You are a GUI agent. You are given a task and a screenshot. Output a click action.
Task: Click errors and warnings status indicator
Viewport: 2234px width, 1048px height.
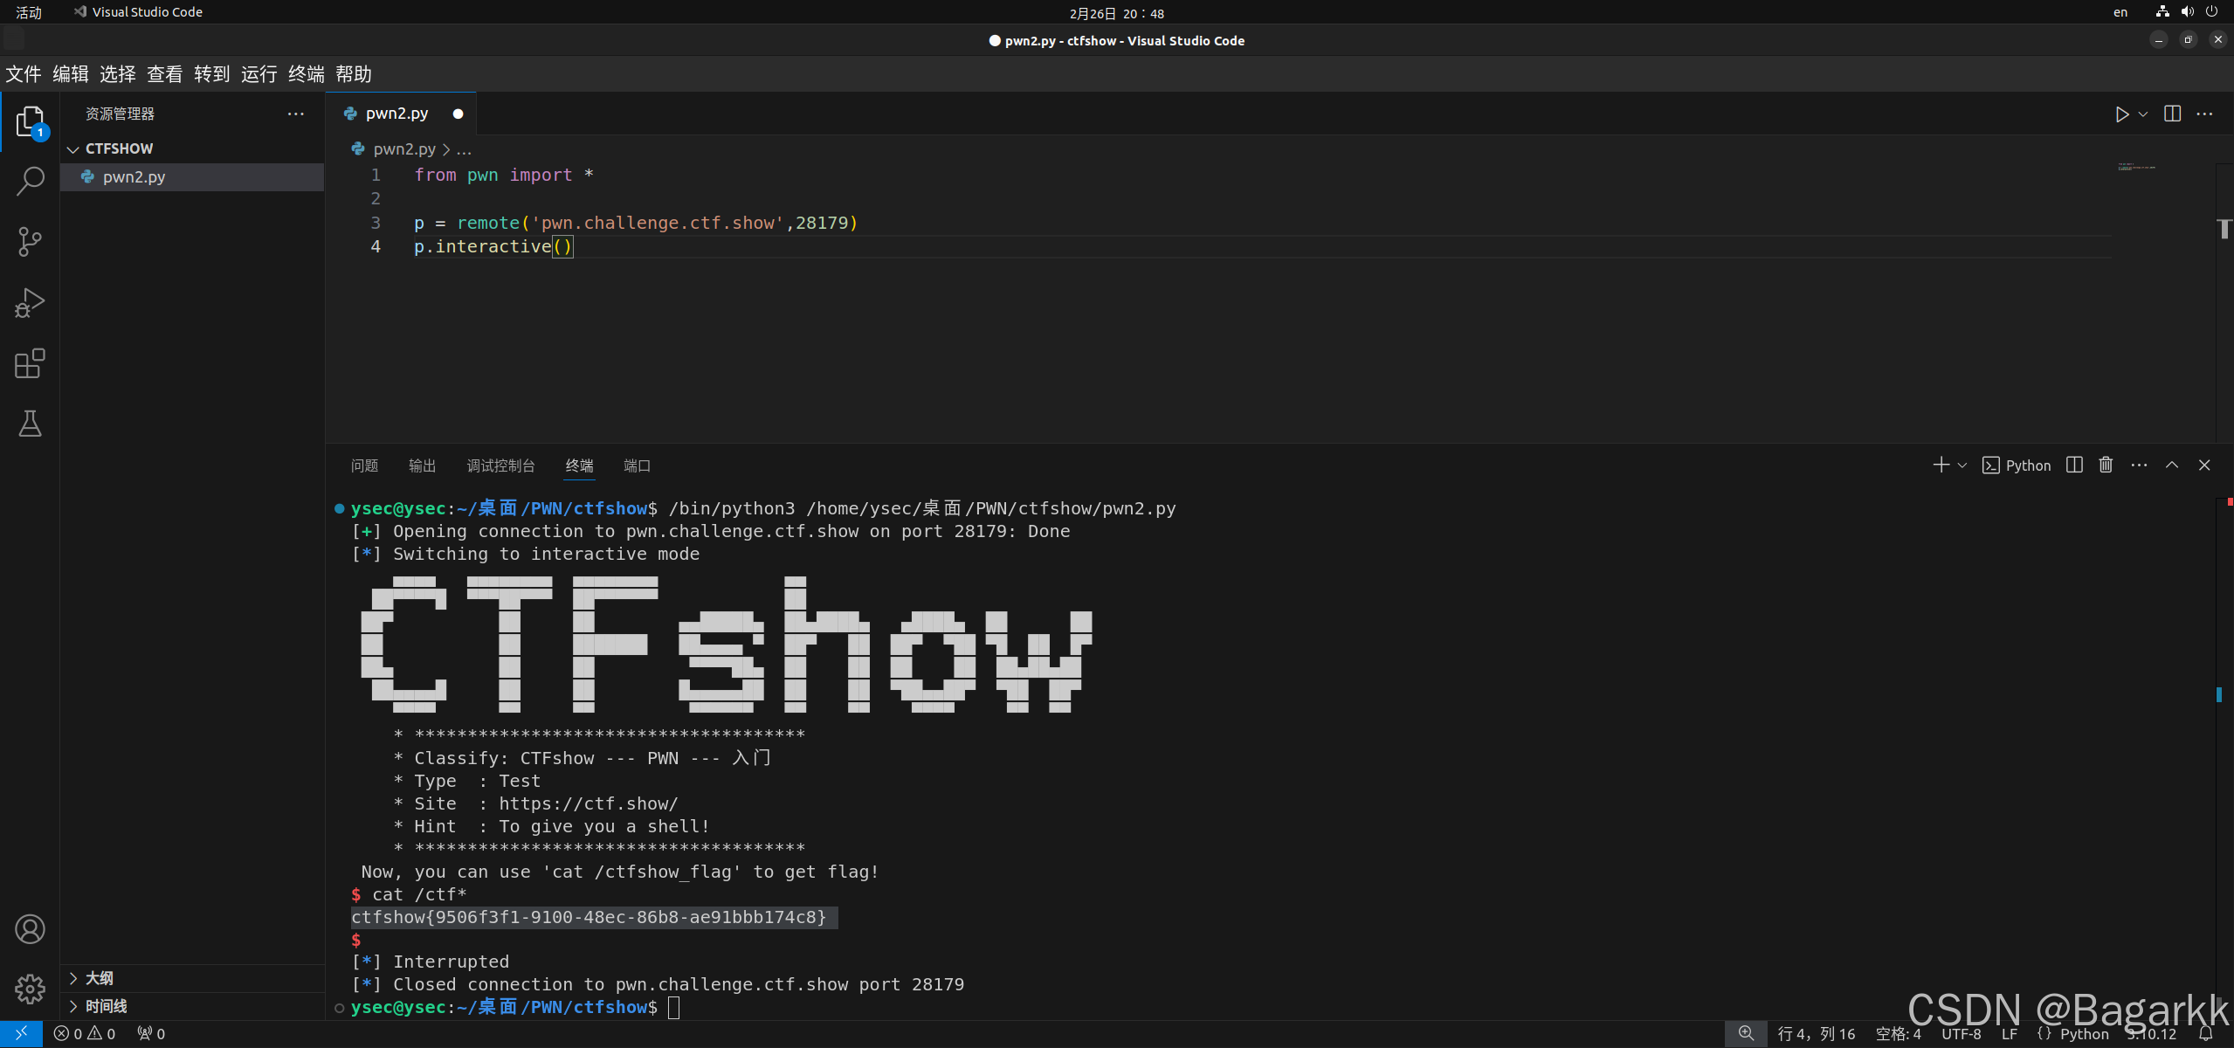click(85, 1034)
